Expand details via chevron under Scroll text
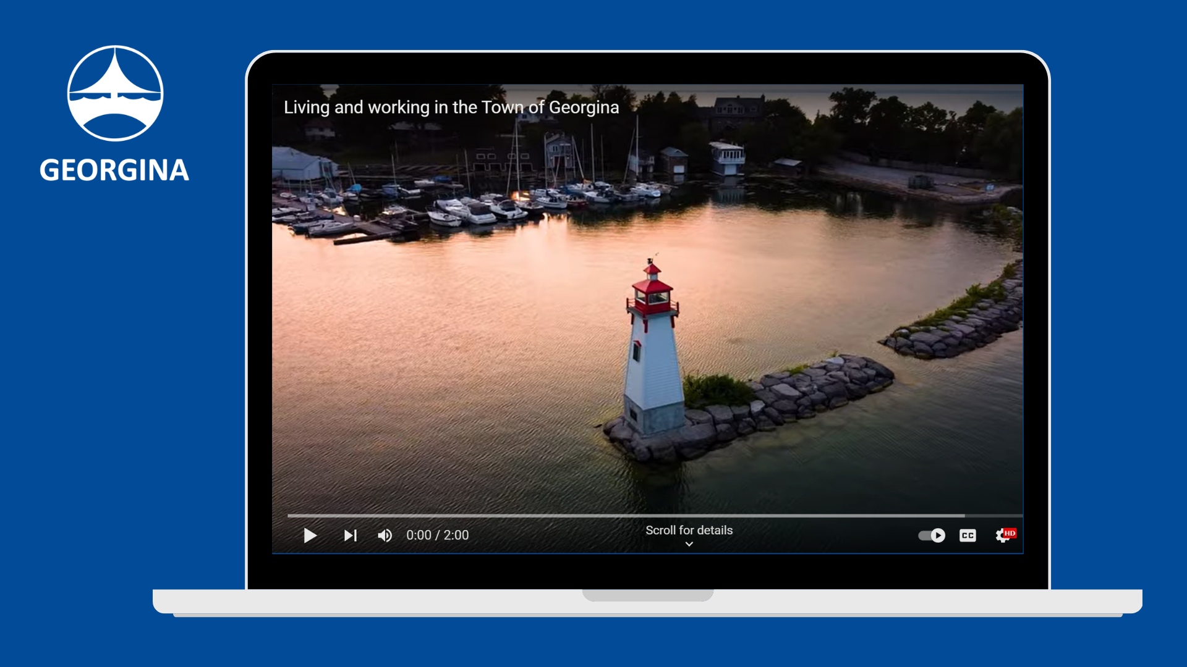 pyautogui.click(x=689, y=544)
